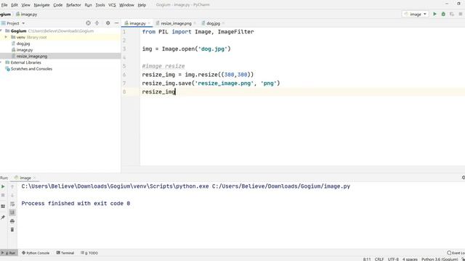Open the Event Log
465x261 pixels.
coord(456,253)
